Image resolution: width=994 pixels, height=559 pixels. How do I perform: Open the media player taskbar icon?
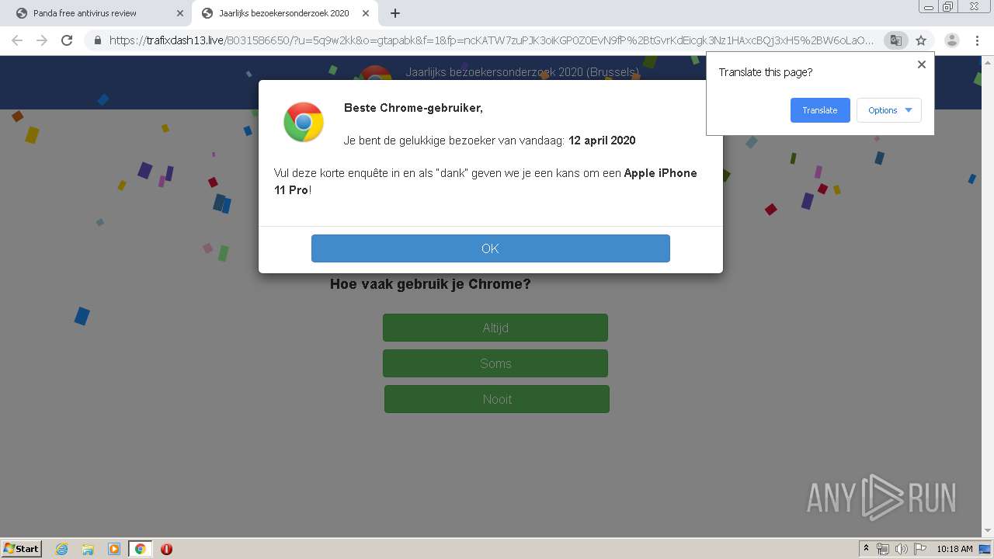[114, 549]
